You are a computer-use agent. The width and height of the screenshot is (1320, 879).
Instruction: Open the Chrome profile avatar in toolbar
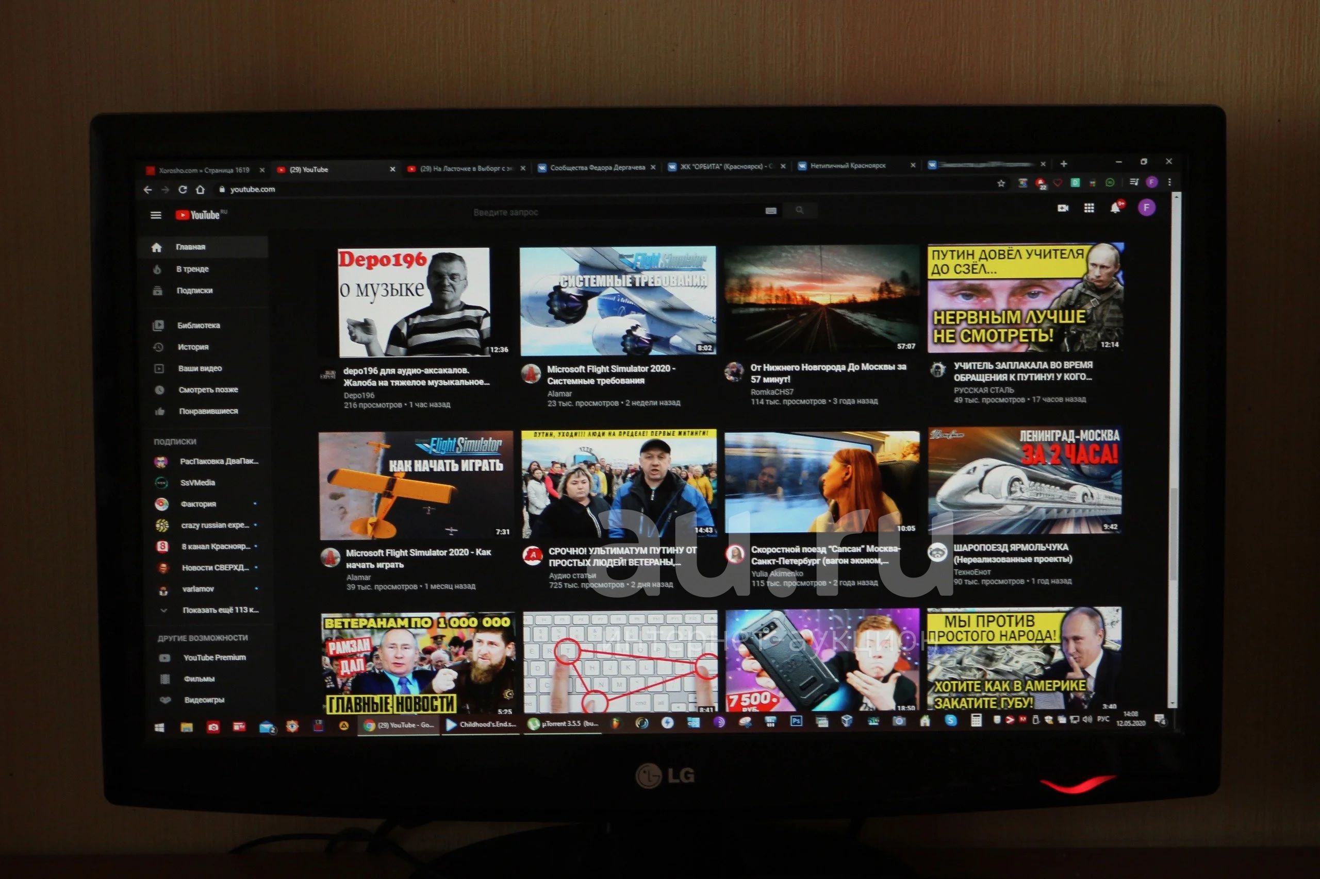(1152, 182)
